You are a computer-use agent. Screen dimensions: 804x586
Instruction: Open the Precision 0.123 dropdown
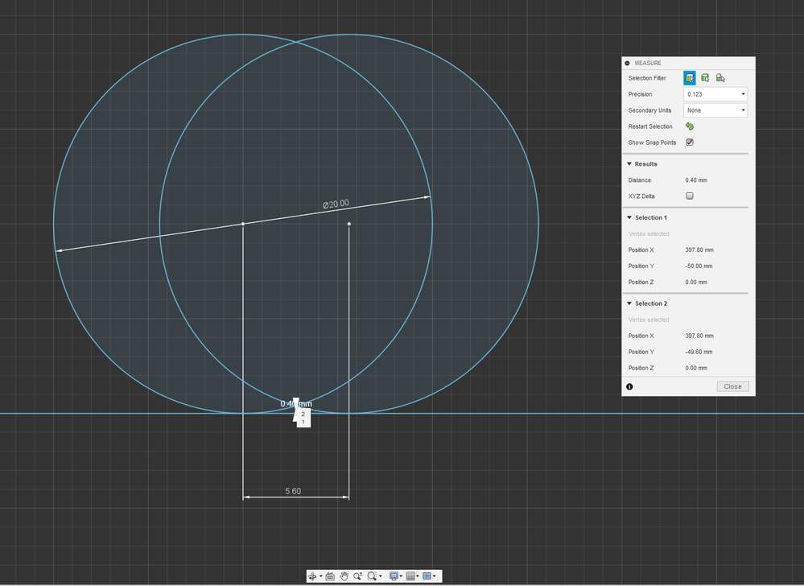coord(715,94)
